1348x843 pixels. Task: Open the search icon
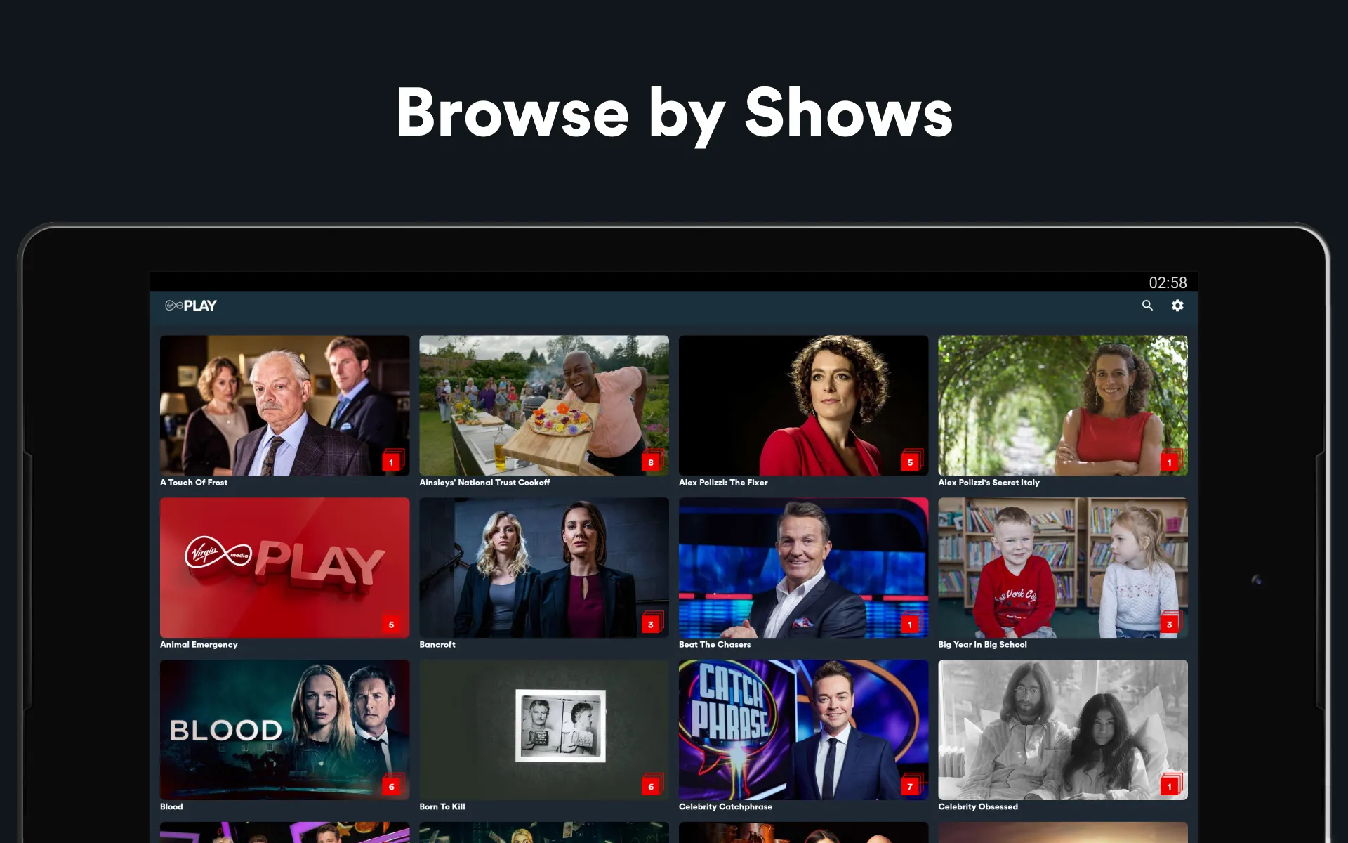click(x=1147, y=305)
